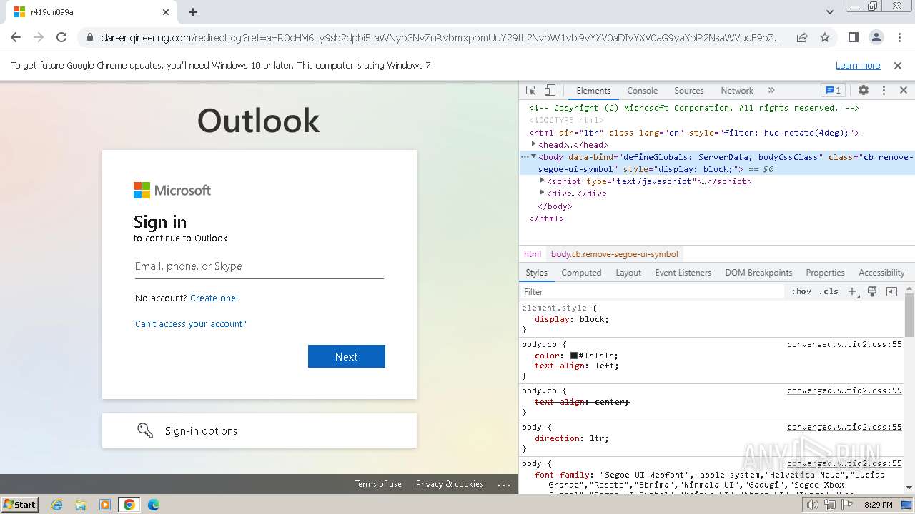Toggle rendering emulations paintbrush icon
The image size is (915, 514).
pyautogui.click(x=872, y=292)
